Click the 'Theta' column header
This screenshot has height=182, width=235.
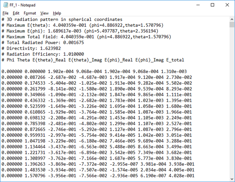click(x=23, y=60)
